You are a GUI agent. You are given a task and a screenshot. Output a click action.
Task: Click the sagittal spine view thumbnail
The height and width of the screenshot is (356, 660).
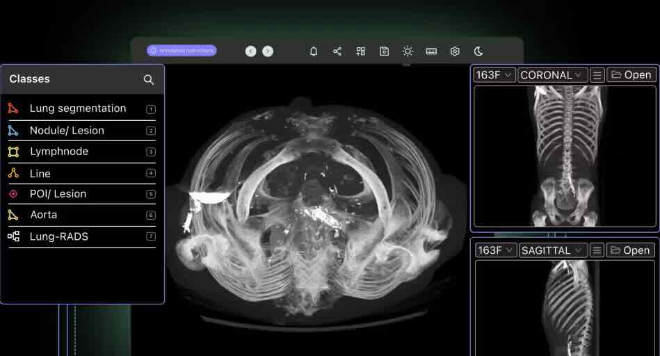(x=565, y=308)
